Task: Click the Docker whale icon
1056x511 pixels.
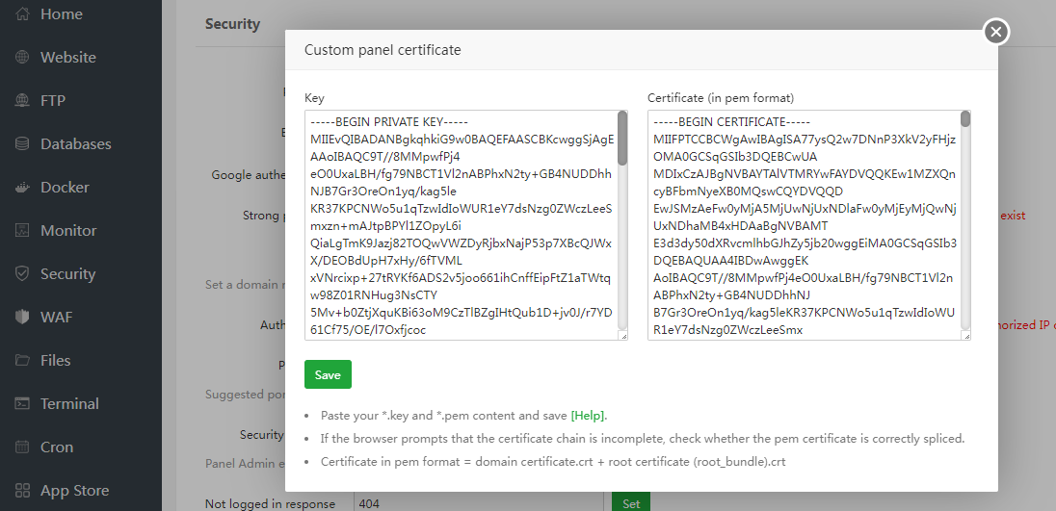Action: (23, 188)
